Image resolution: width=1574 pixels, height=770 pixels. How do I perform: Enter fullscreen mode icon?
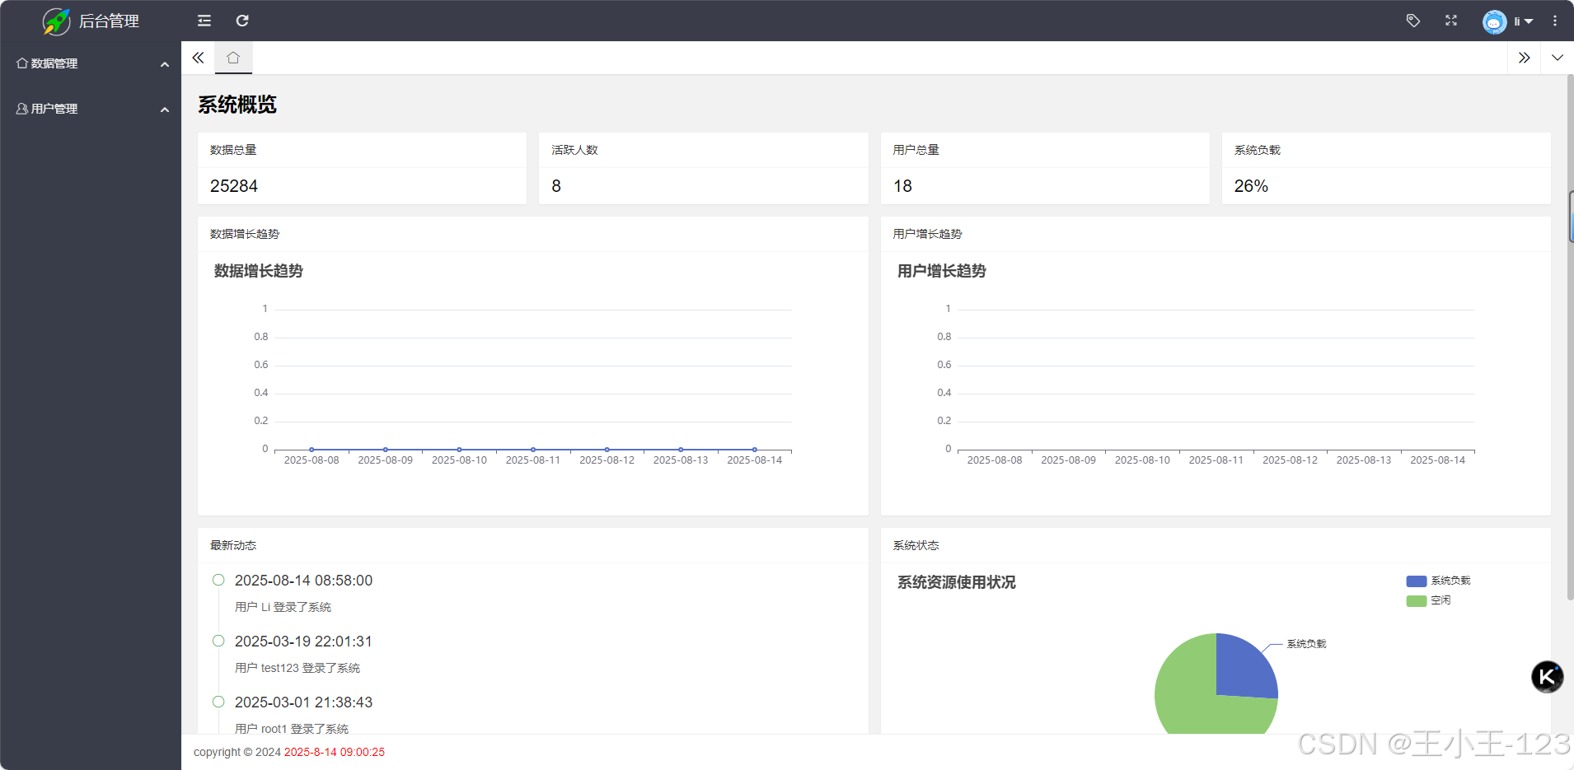[x=1451, y=21]
